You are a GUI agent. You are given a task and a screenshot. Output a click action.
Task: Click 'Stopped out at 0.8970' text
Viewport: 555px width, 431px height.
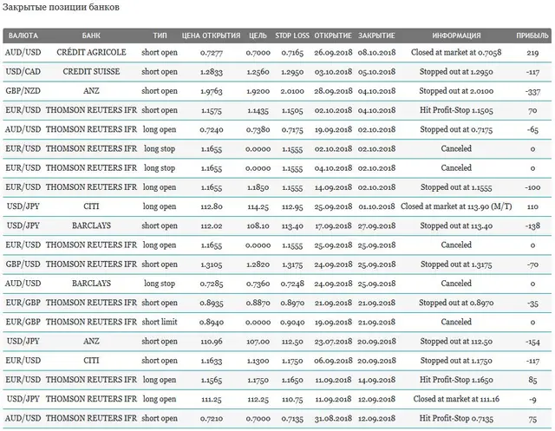pyautogui.click(x=456, y=303)
